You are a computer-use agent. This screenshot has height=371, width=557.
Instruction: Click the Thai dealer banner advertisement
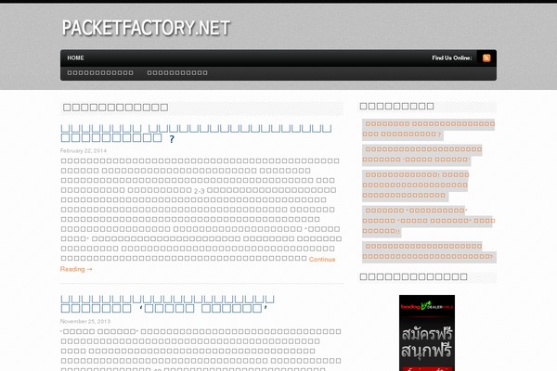[x=427, y=333]
